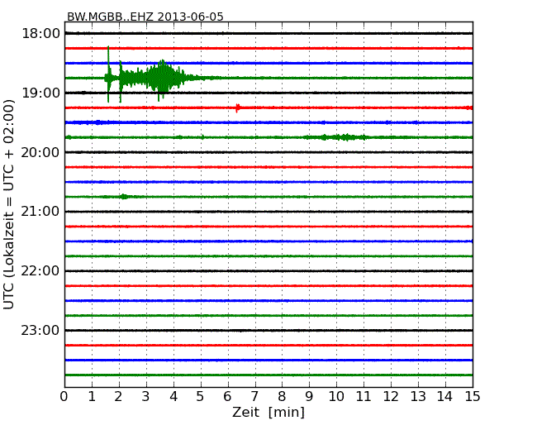
Task: Click the x-axis tick label 10
Action: pyautogui.click(x=336, y=397)
